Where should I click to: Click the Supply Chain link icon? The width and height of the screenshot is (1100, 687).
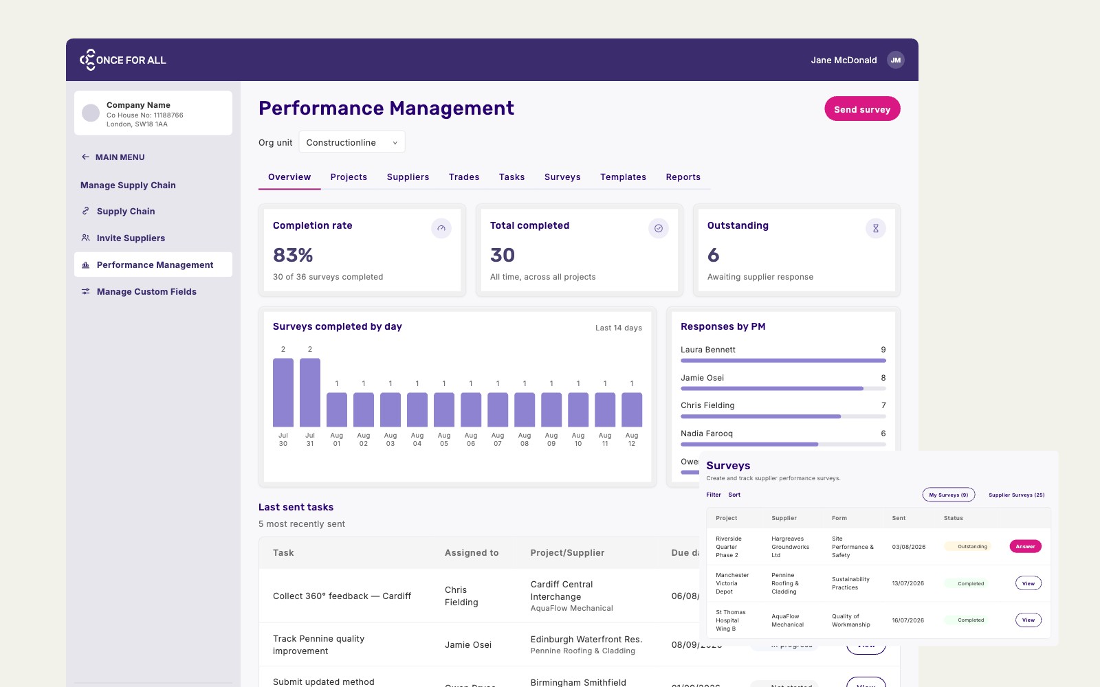(85, 211)
